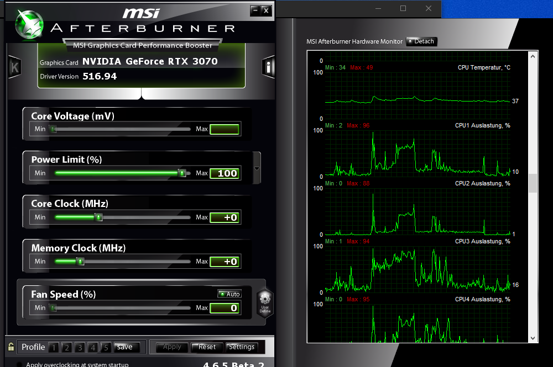
Task: Click the CPU Temperatur graph label
Action: click(484, 67)
